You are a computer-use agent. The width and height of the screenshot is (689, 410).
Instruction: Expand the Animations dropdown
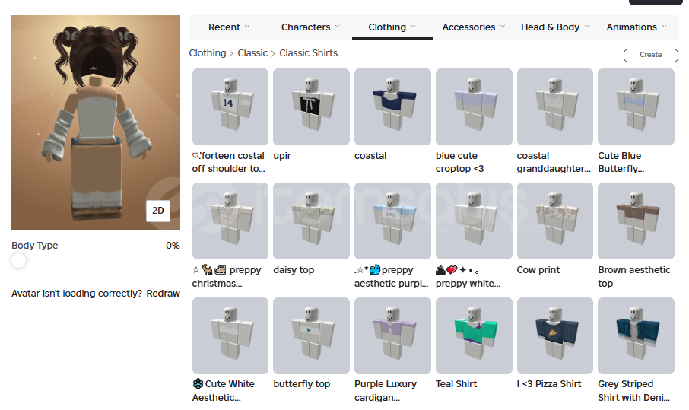coord(637,27)
